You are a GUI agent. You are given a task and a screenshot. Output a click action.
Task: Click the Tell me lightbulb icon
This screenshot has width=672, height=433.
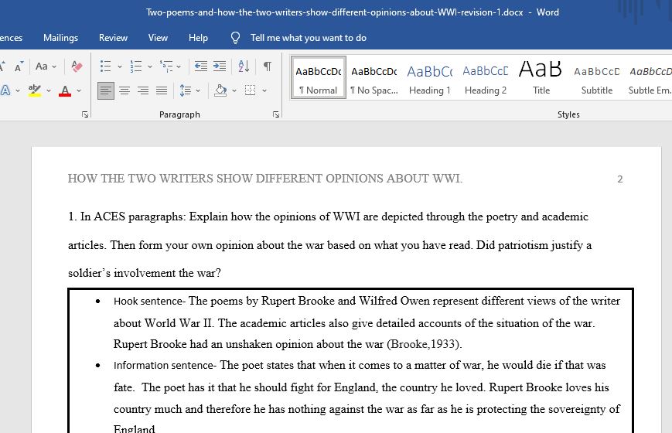coord(235,38)
